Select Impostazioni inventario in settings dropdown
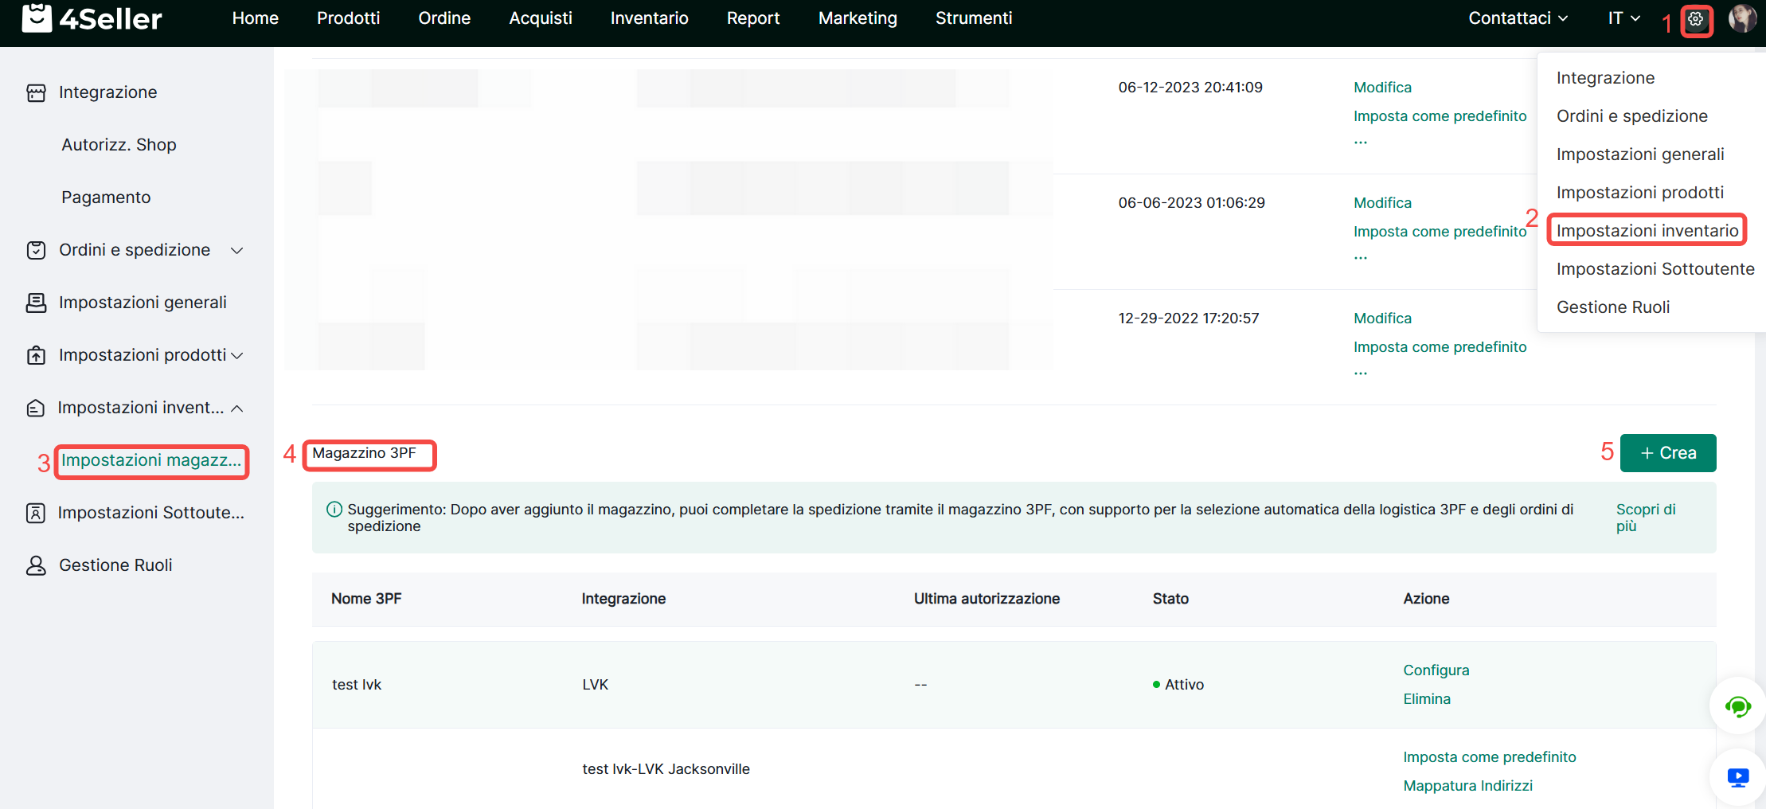1766x809 pixels. 1647,231
